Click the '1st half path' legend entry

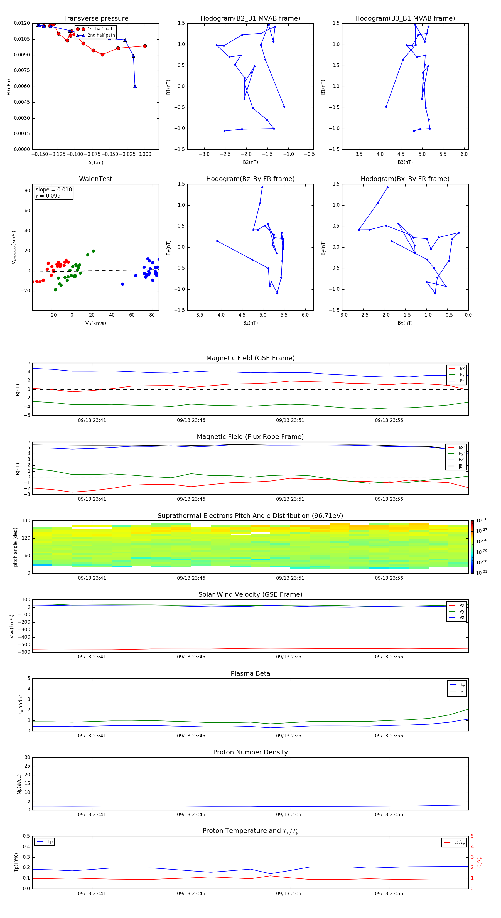pyautogui.click(x=95, y=29)
